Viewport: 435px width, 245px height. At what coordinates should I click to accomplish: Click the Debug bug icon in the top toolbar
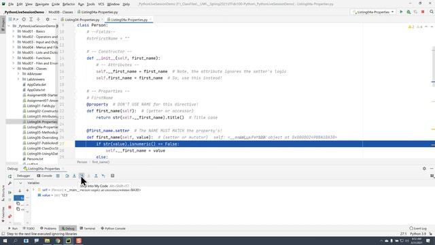408,12
